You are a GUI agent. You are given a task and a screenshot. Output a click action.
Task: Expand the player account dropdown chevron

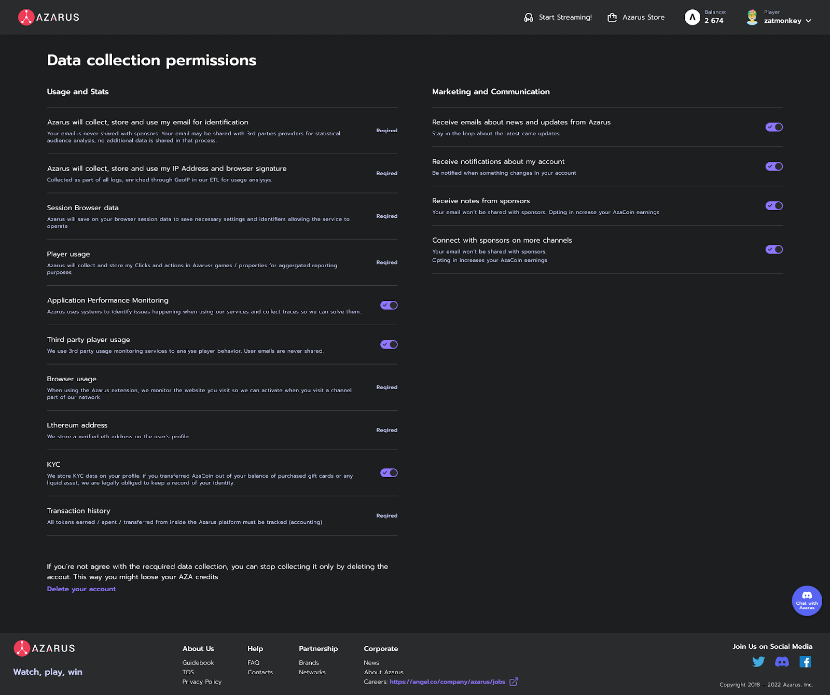pyautogui.click(x=808, y=21)
